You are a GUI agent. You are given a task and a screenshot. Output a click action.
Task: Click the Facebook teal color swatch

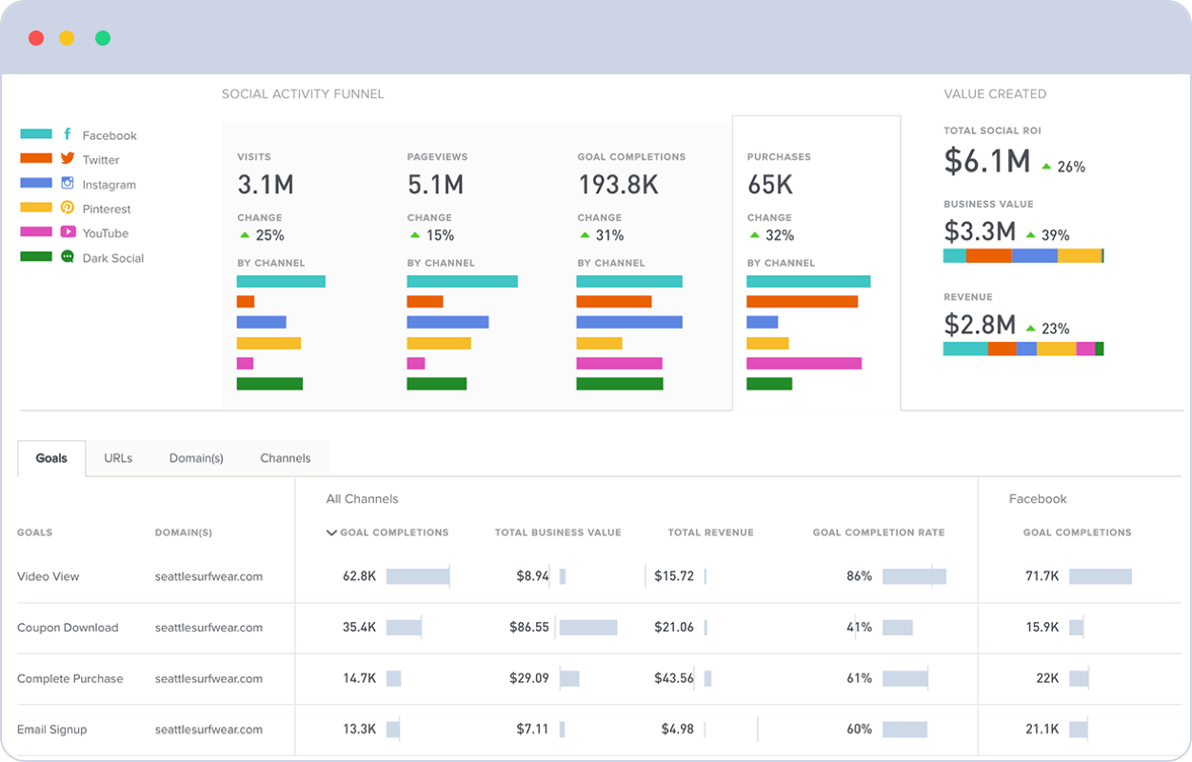tap(36, 134)
